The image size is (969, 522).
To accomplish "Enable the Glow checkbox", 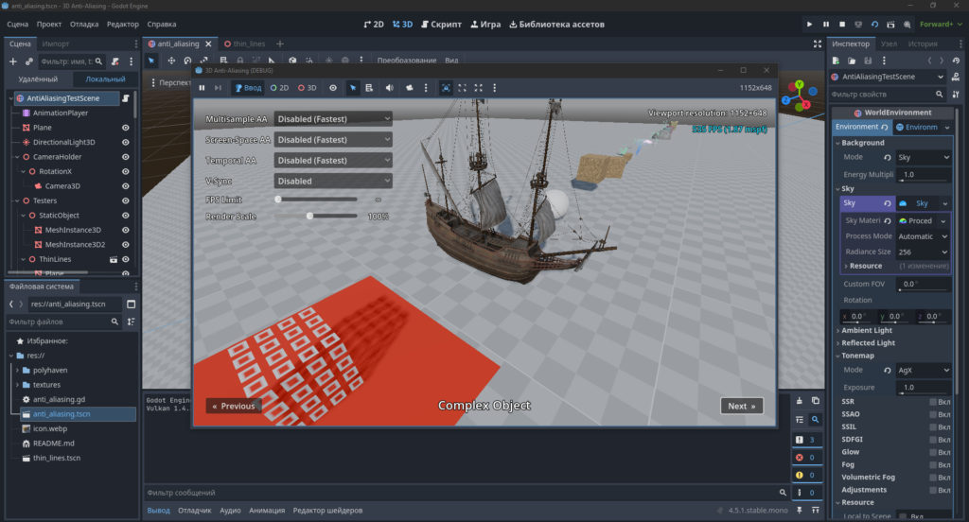I will pyautogui.click(x=933, y=452).
